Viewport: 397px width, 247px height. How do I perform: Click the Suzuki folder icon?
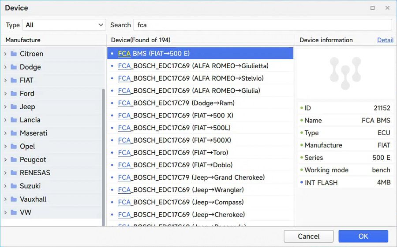[x=13, y=186]
